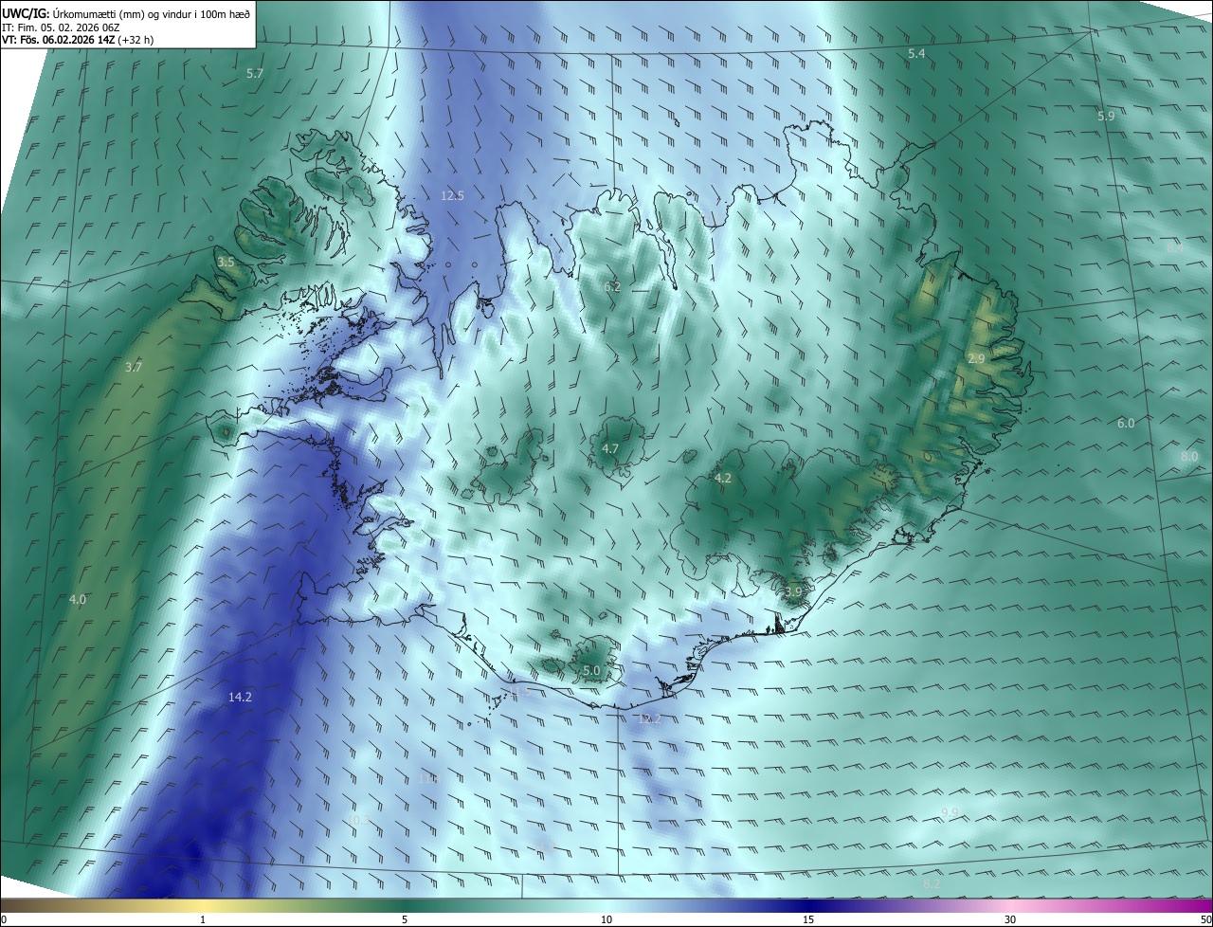Viewport: 1213px width, 927px height.
Task: Click the '50' tick label on the color scale
Action: pyautogui.click(x=1205, y=919)
